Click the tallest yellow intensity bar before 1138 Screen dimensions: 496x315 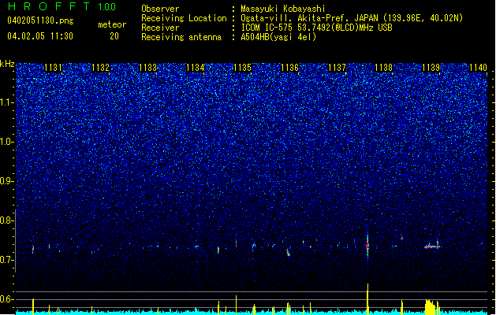coord(367,299)
